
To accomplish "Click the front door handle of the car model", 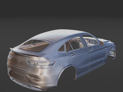I will click(91, 49).
